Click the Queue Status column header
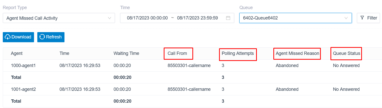 pyautogui.click(x=346, y=53)
